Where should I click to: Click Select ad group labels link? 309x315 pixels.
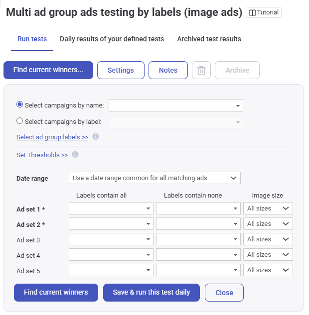click(x=52, y=137)
